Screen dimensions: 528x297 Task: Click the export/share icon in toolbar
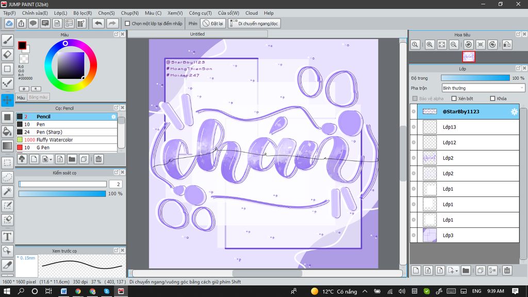21,24
